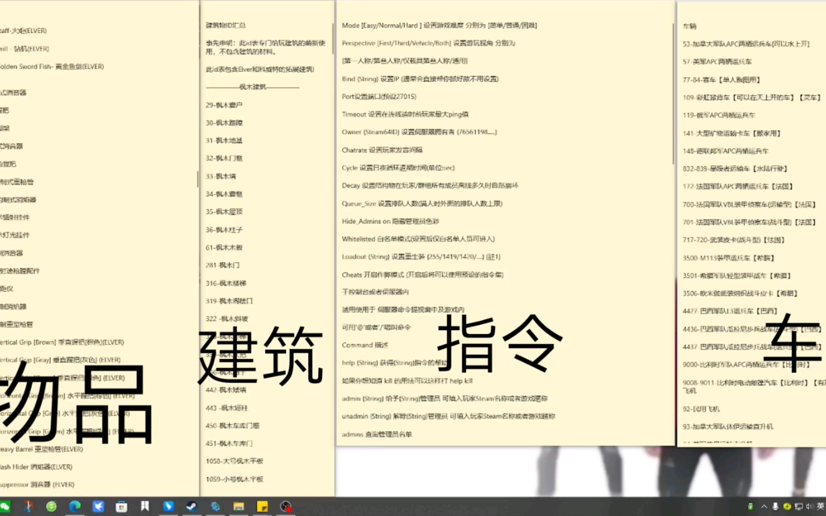Screen dimensions: 826x516
Task: Switch input language using the 英 indicator
Action: [x=821, y=506]
